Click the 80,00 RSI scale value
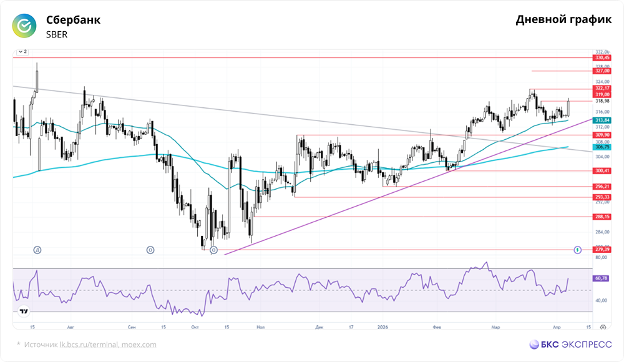The image size is (624, 362). pos(601,258)
